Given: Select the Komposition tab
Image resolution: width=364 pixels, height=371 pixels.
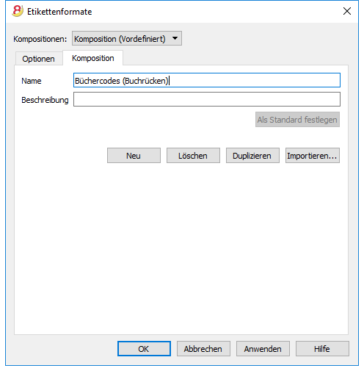Looking at the screenshot, I should click(93, 58).
